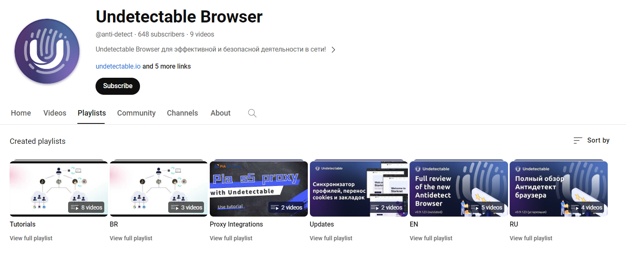Screen dimensions: 626x254
Task: Click the Sort by filter icon
Action: pos(577,141)
